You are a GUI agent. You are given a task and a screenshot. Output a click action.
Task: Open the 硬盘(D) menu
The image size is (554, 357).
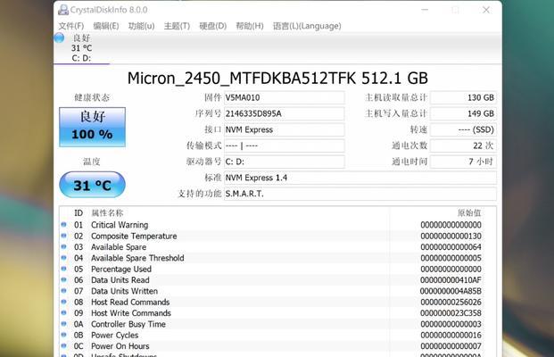click(x=212, y=26)
